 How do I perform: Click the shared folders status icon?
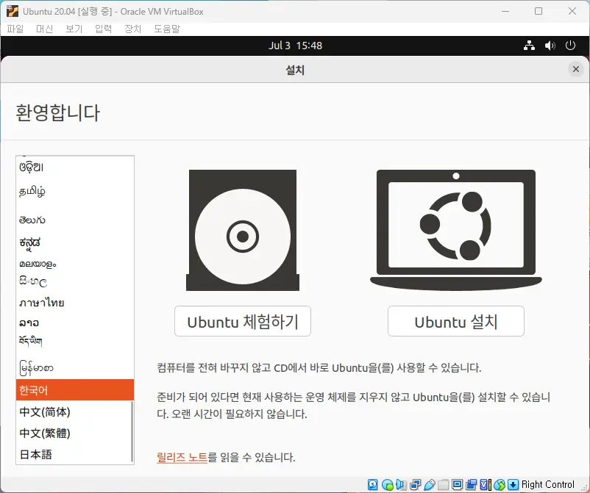pyautogui.click(x=444, y=485)
